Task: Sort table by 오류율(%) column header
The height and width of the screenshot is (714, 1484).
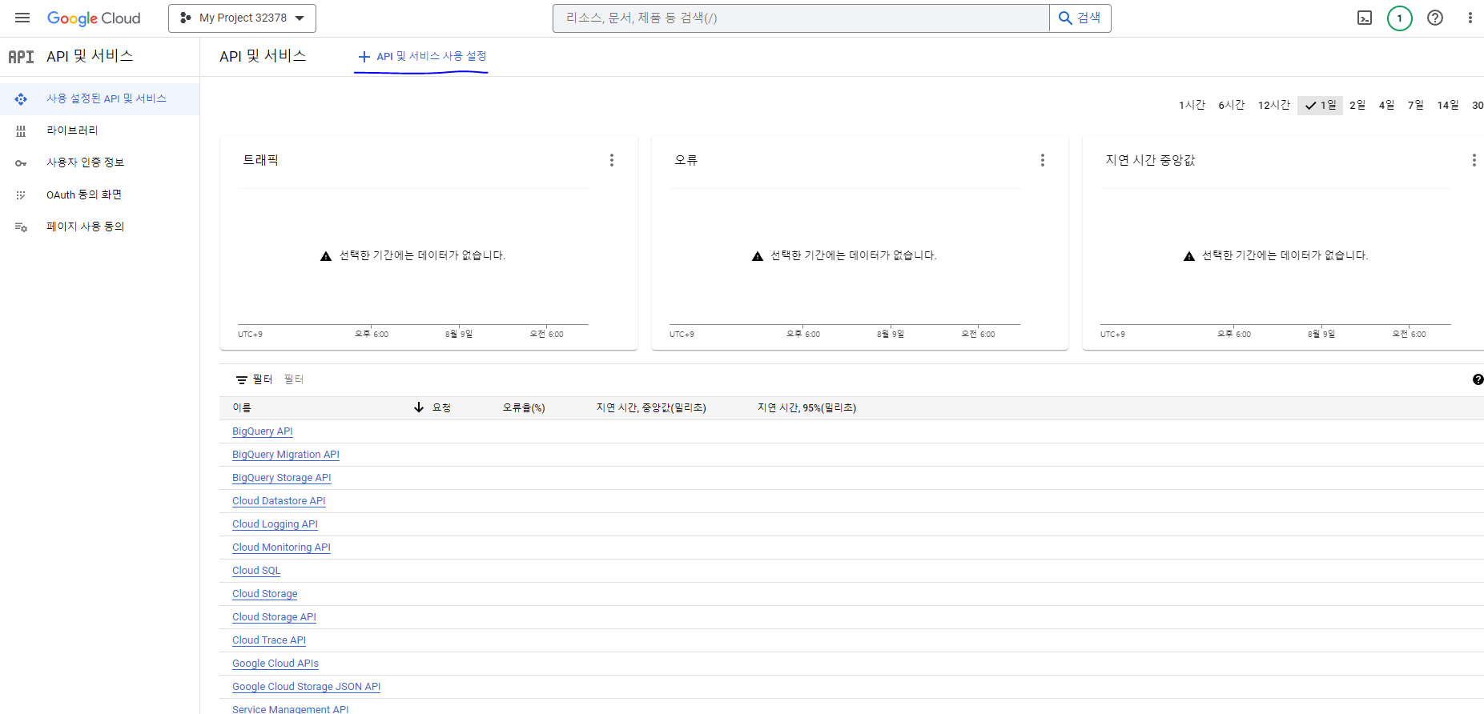Action: tap(524, 407)
